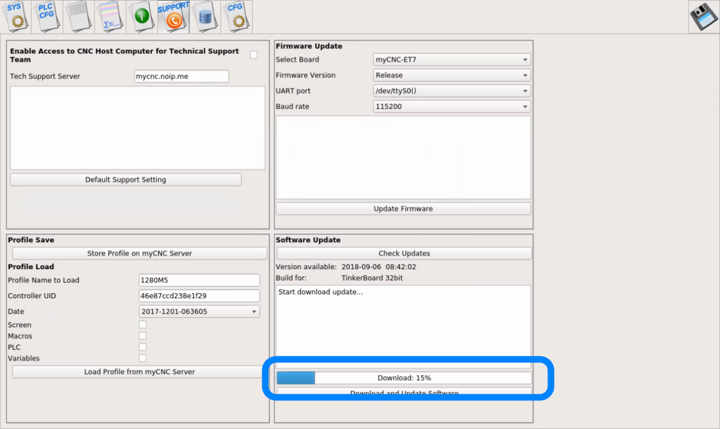Viewport: 720px width, 429px height.
Task: Click the Check Updates button
Action: pyautogui.click(x=404, y=253)
